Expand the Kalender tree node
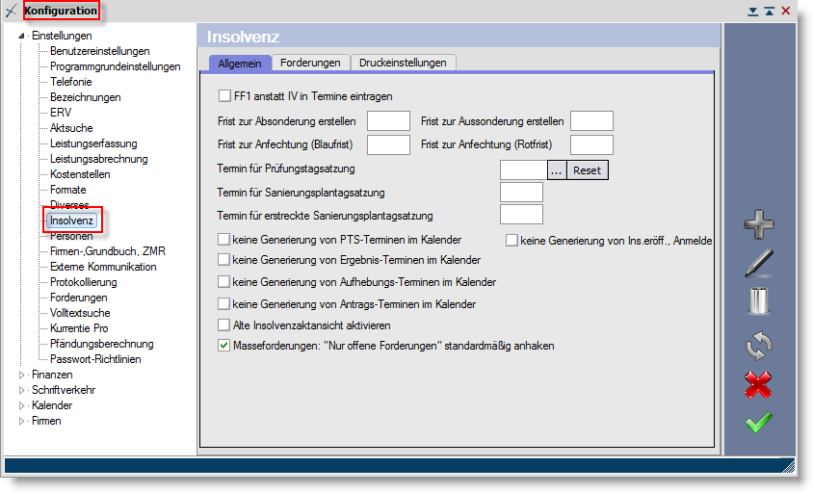This screenshot has height=493, width=813. pyautogui.click(x=21, y=405)
